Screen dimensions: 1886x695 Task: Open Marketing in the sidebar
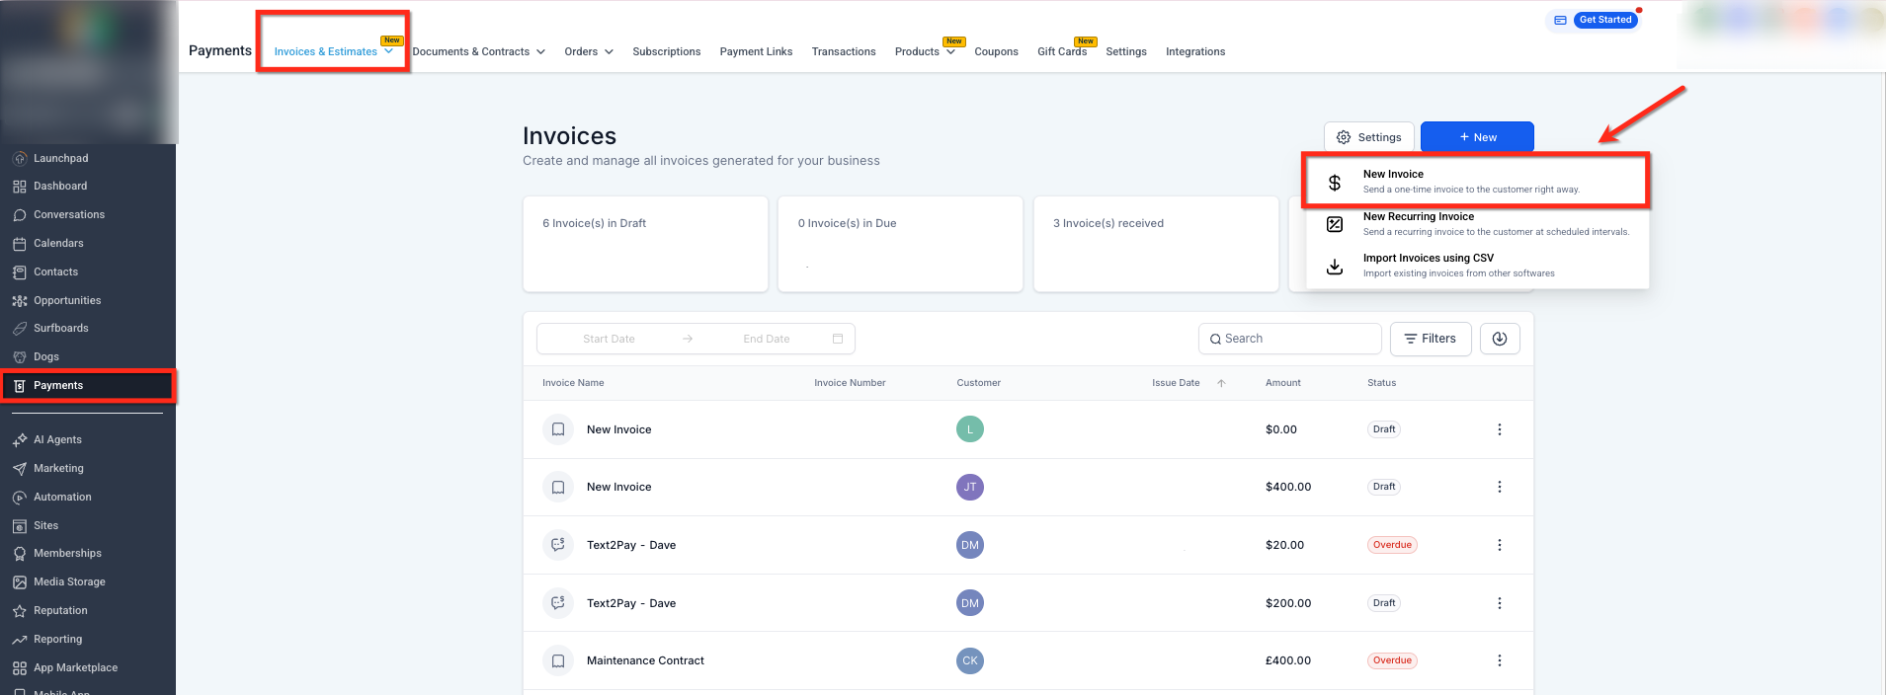click(x=58, y=468)
